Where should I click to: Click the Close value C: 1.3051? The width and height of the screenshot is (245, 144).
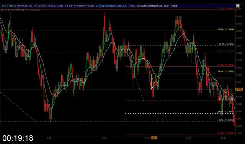point(69,6)
